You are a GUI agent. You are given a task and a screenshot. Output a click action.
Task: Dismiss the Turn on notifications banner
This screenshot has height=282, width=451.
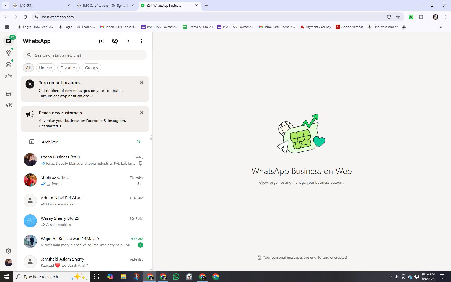(x=142, y=82)
